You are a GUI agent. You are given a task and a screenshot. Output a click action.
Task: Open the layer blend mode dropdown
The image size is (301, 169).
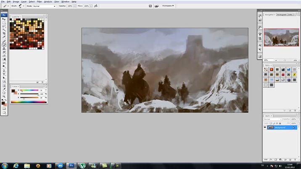coord(272,119)
